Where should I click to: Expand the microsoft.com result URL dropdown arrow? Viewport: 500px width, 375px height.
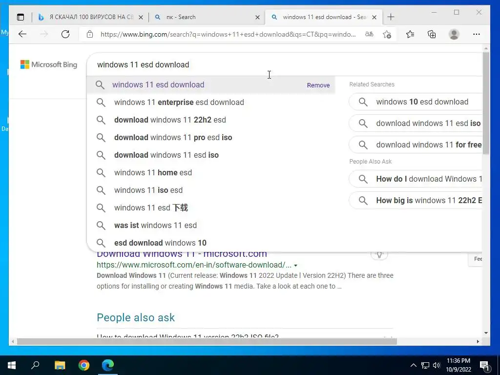pos(295,266)
